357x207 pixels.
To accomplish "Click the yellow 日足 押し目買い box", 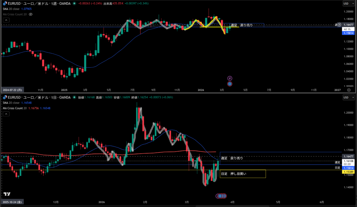I will pos(243,174).
